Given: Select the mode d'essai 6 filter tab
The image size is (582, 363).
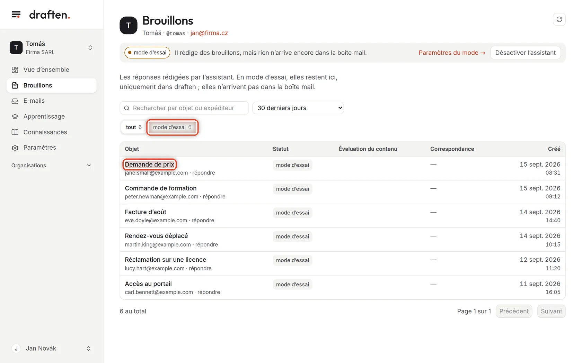Looking at the screenshot, I should tap(172, 127).
